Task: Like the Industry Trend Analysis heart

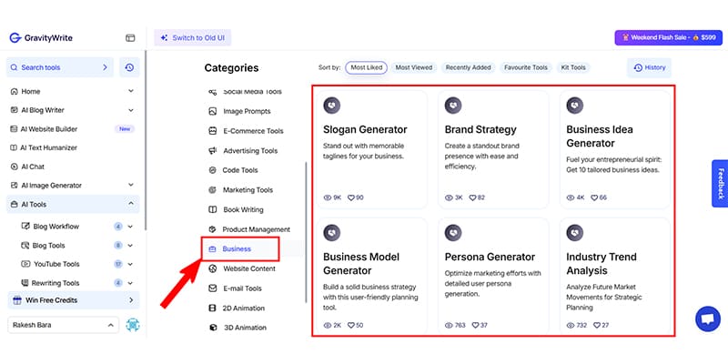Action: click(x=597, y=326)
